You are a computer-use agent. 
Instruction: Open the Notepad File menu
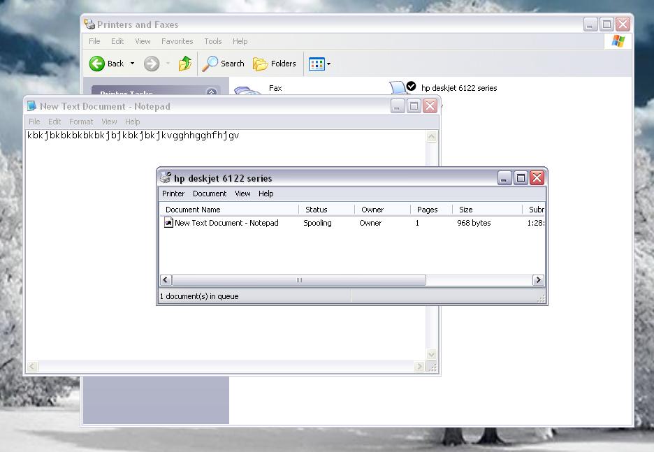[34, 122]
